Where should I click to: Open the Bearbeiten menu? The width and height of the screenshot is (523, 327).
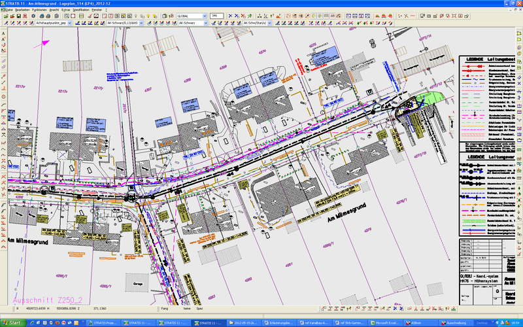click(x=22, y=10)
